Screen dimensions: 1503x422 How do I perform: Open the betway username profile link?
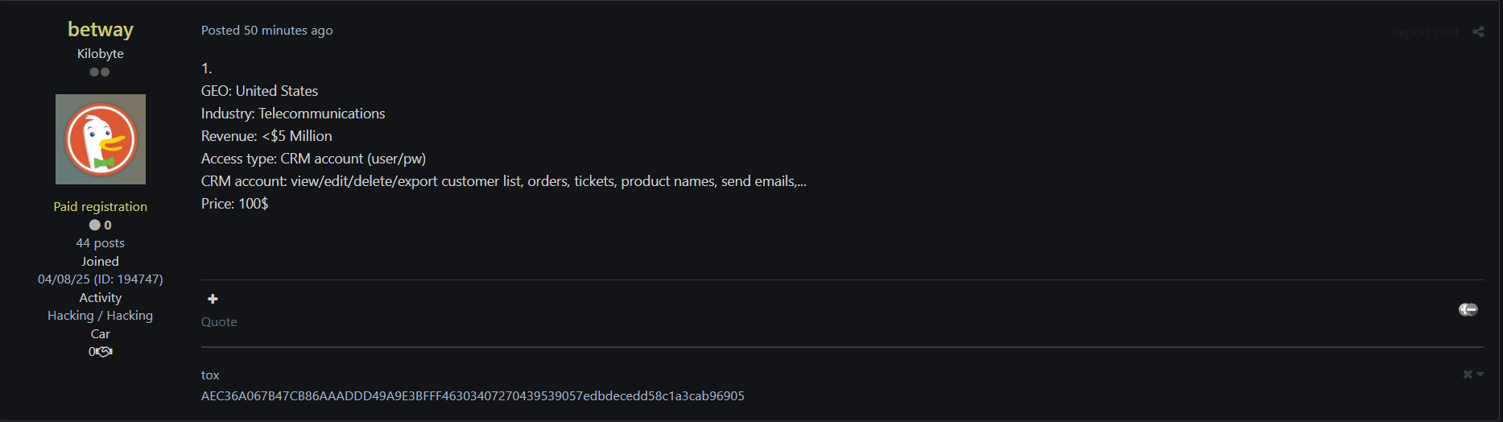click(101, 30)
